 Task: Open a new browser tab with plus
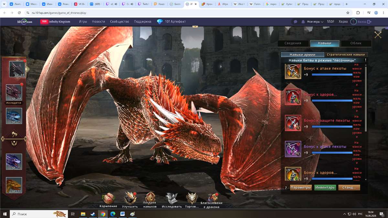(347, 4)
